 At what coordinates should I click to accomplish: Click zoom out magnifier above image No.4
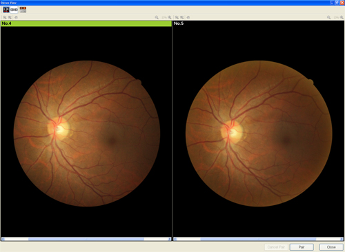tap(157, 17)
